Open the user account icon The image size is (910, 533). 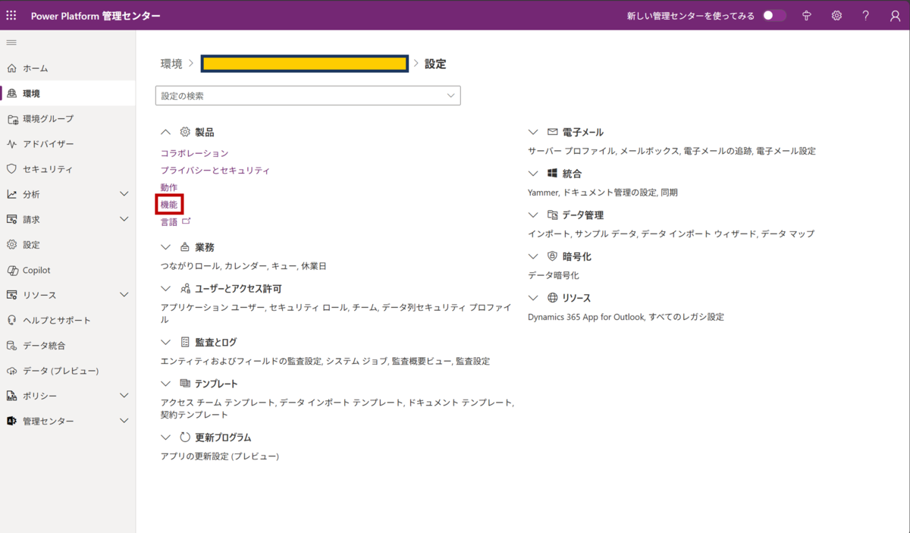[895, 15]
